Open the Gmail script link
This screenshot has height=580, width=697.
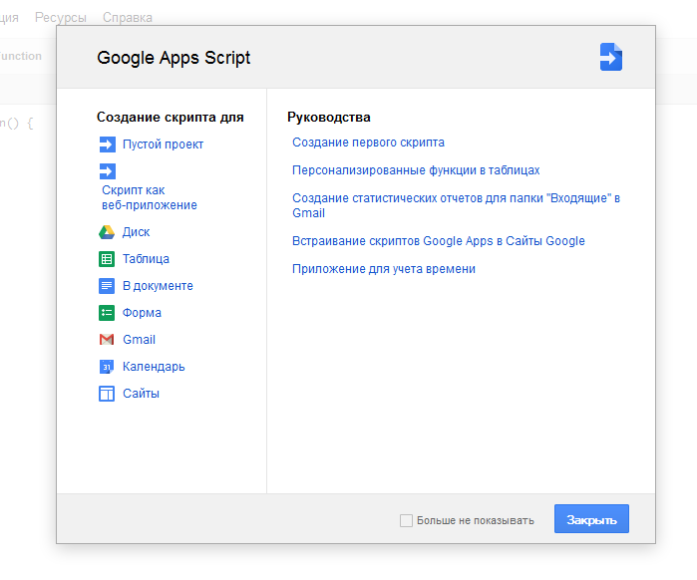140,340
